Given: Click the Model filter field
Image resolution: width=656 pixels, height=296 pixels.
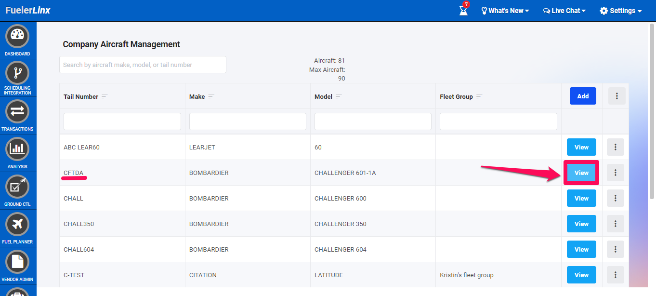Looking at the screenshot, I should (373, 121).
